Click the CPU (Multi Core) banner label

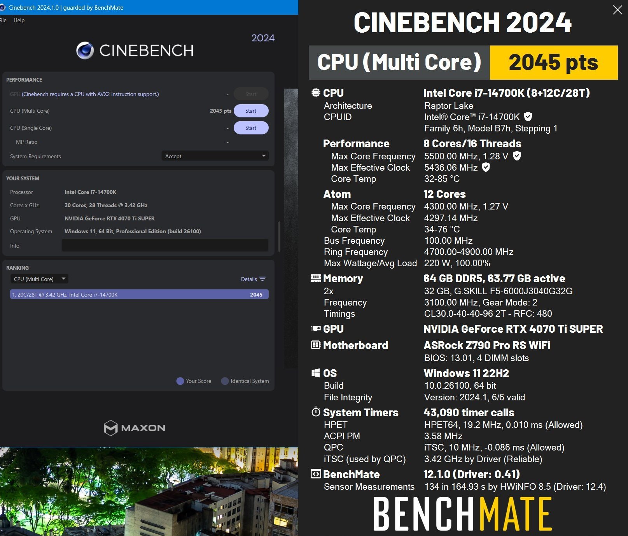[399, 63]
